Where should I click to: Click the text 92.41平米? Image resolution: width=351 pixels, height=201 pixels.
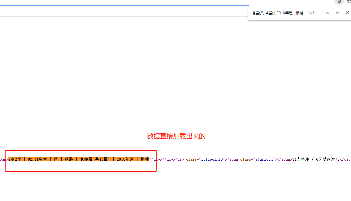coord(37,159)
